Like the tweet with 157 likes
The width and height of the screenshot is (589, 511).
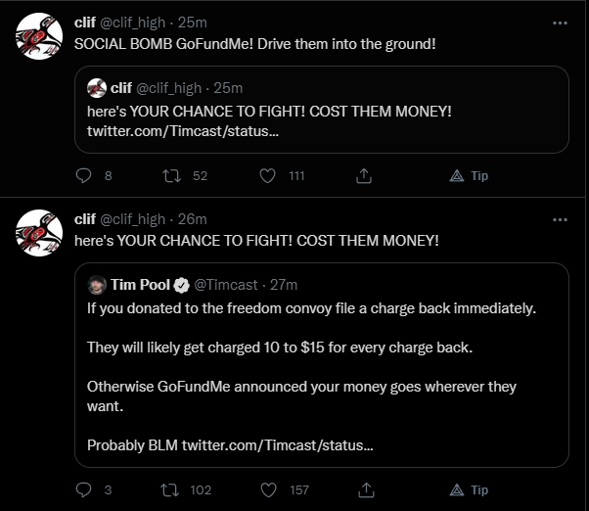coord(266,489)
